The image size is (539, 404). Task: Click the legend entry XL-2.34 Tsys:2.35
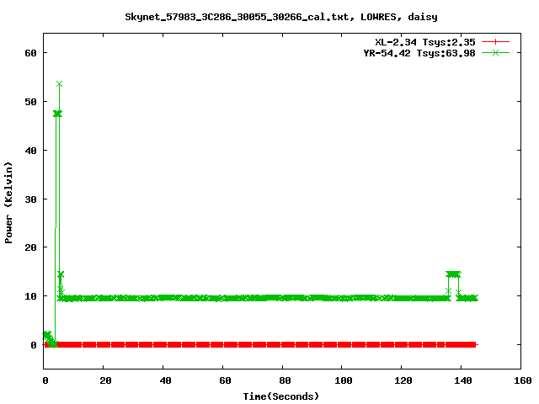[425, 42]
